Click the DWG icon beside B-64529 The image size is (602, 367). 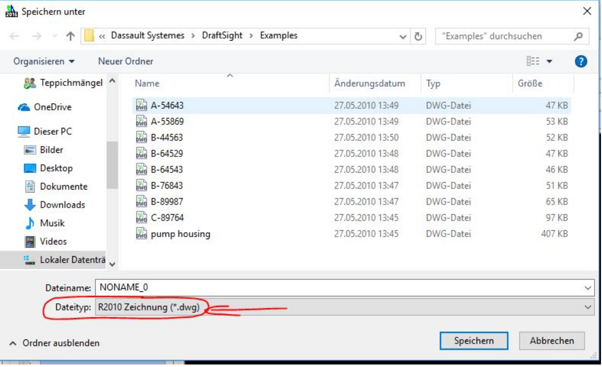pyautogui.click(x=141, y=153)
